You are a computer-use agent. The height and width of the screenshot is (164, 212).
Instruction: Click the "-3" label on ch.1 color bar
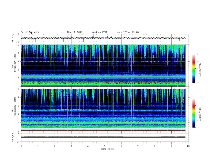tap(198, 54)
